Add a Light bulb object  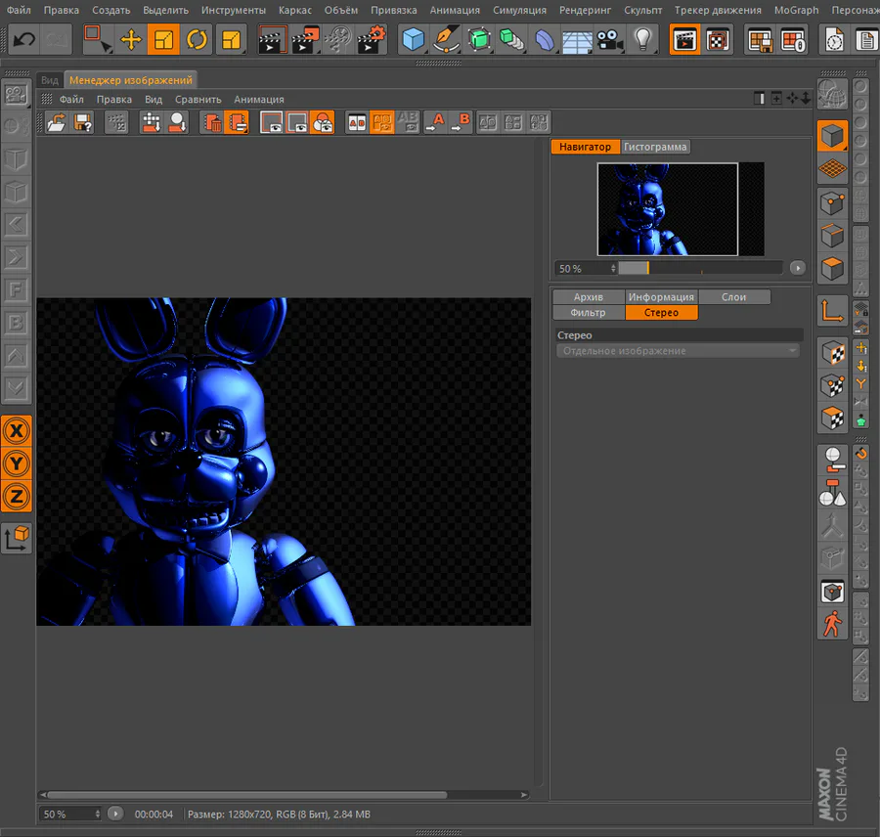point(642,40)
